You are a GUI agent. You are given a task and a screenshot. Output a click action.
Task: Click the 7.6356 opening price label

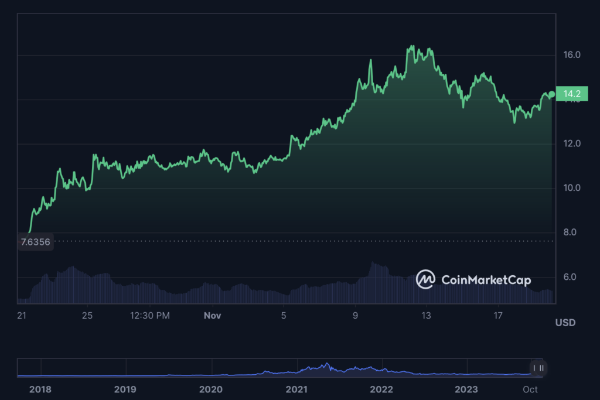[x=35, y=242]
